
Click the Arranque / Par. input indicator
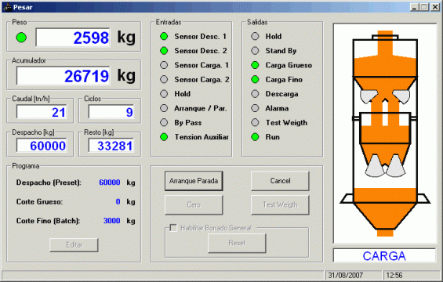coord(164,108)
